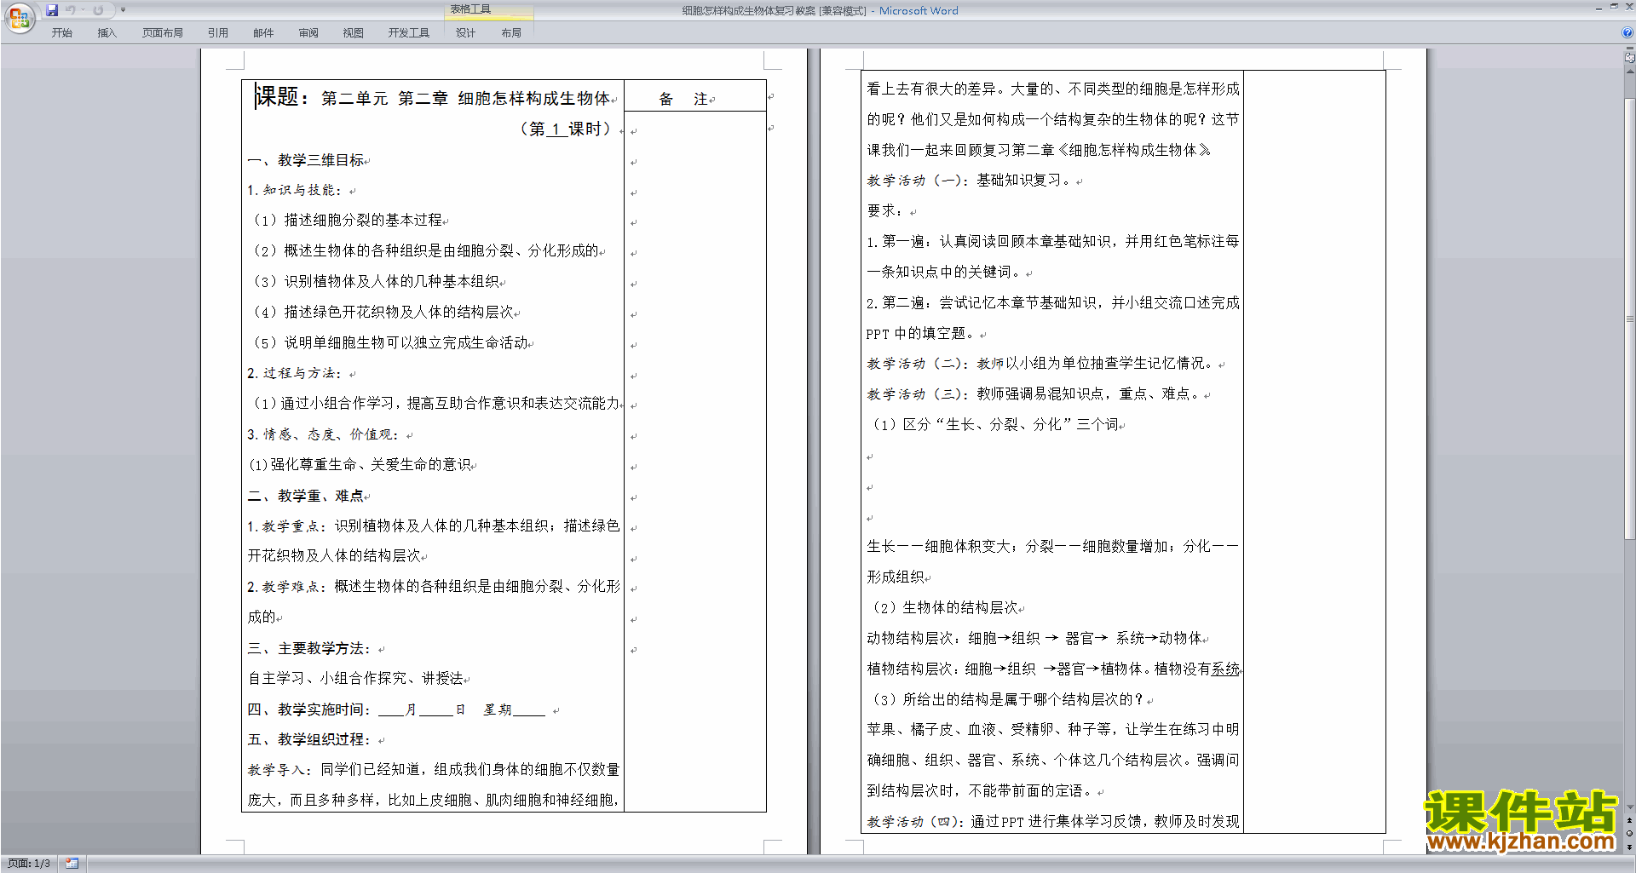Image resolution: width=1636 pixels, height=873 pixels.
Task: Open Customize Quick Access Toolbar dropdown
Action: (123, 10)
